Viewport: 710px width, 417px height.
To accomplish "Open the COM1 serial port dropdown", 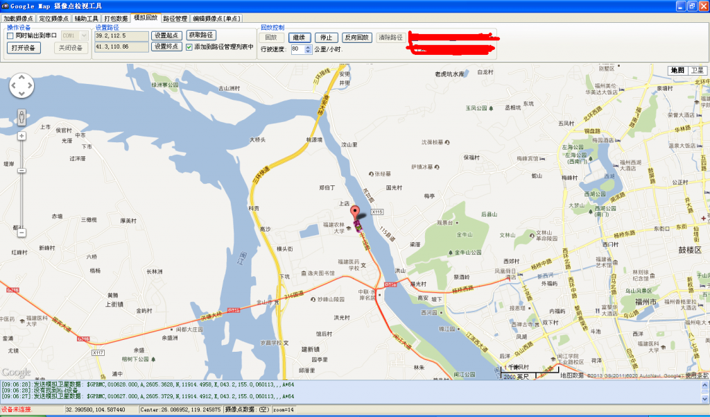I will (x=85, y=35).
